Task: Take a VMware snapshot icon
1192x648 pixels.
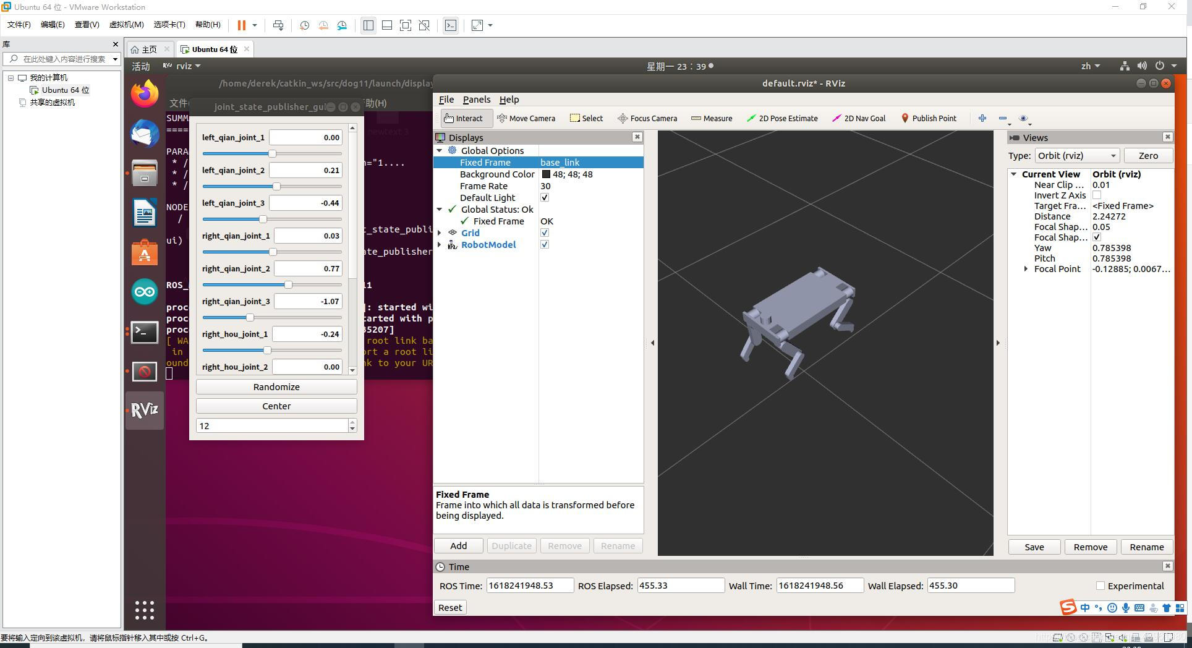Action: pos(304,25)
